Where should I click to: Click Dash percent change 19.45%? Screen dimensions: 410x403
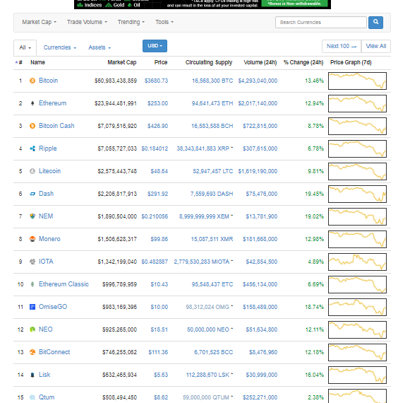point(314,194)
